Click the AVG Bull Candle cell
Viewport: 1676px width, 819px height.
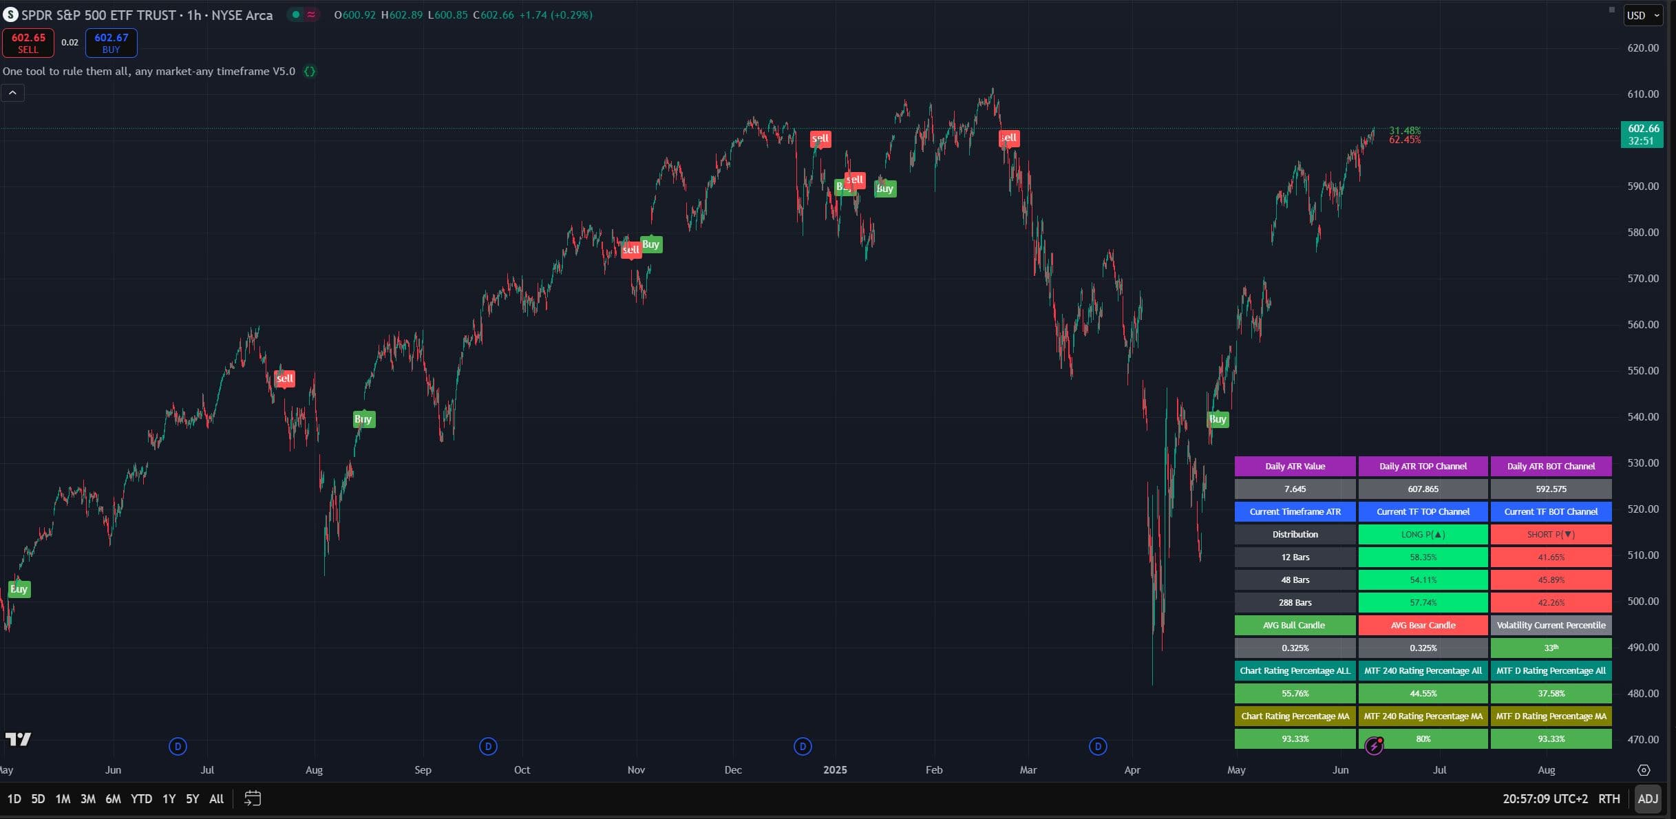pos(1295,626)
